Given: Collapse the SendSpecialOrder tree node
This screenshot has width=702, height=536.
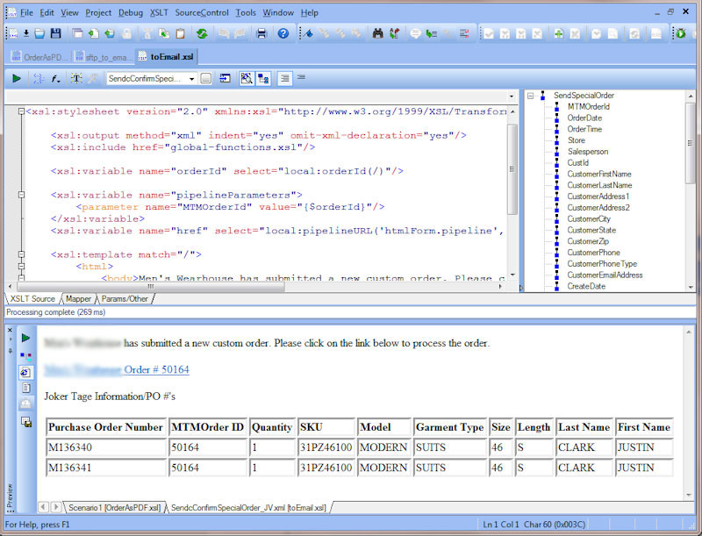Looking at the screenshot, I should [531, 96].
